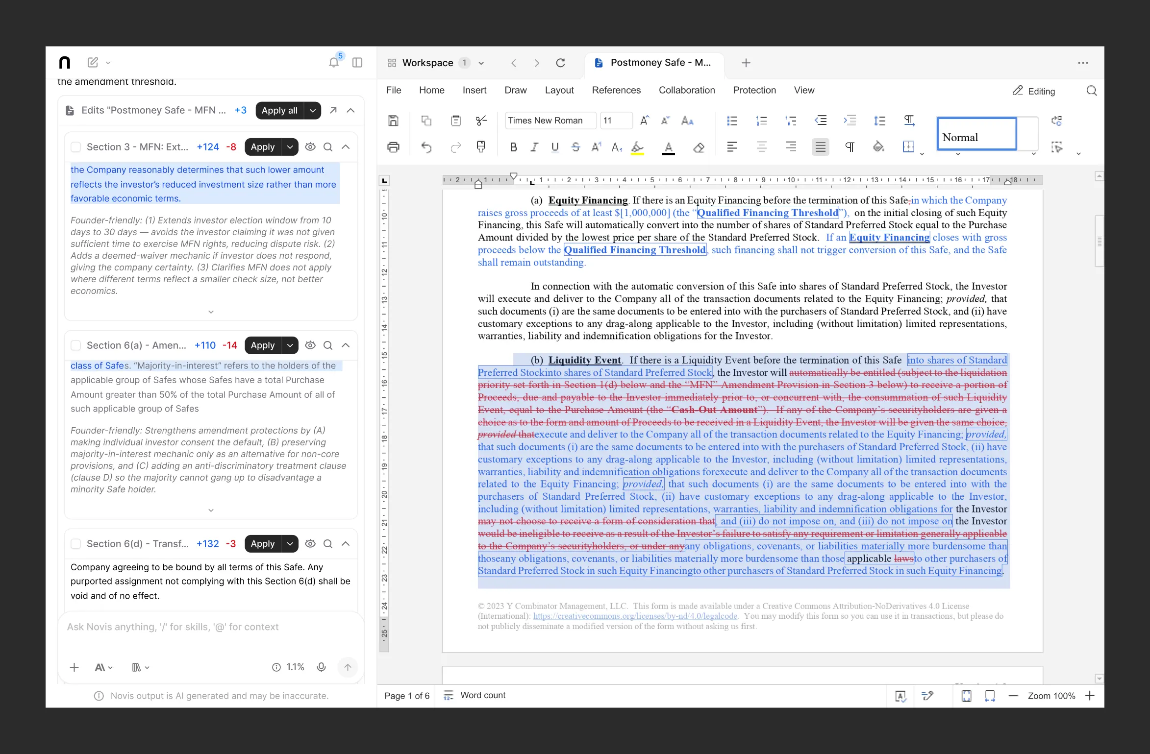
Task: Insert a numbered list
Action: [x=761, y=121]
